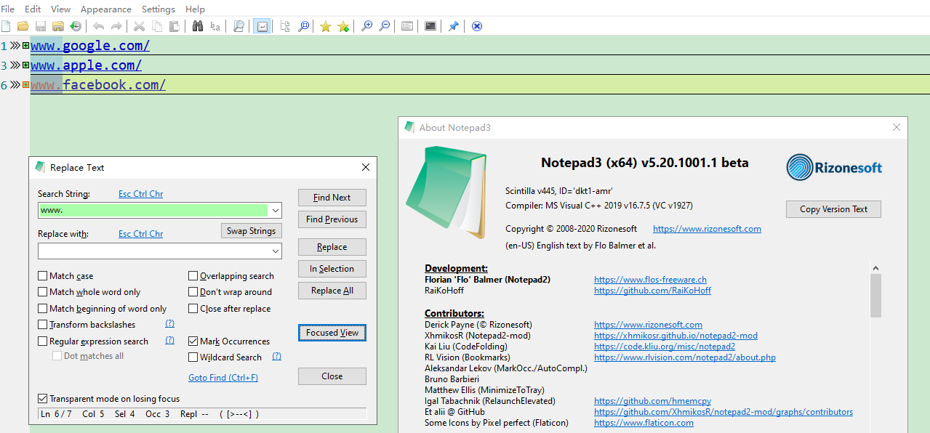Open the Settings menu
The image size is (930, 433).
tap(159, 9)
